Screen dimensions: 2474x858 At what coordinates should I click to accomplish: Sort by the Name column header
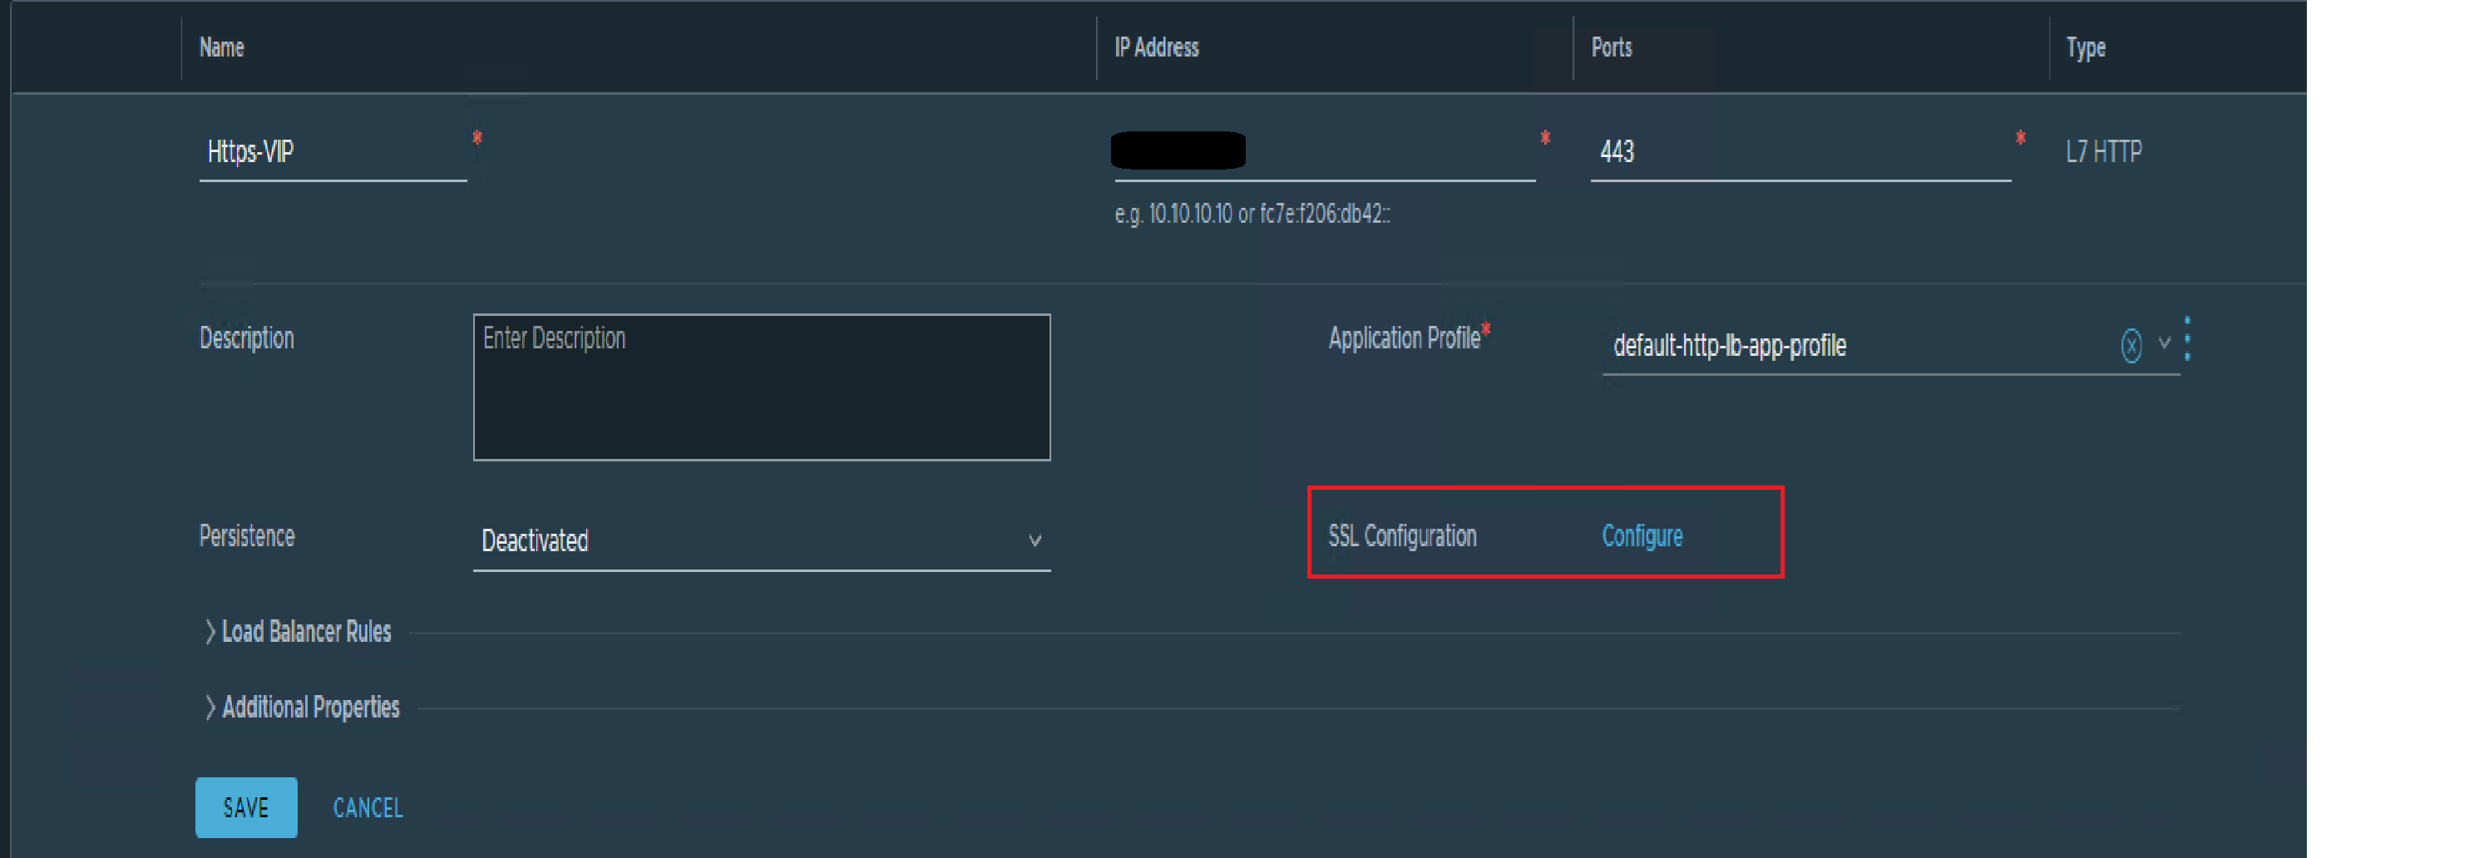(222, 47)
